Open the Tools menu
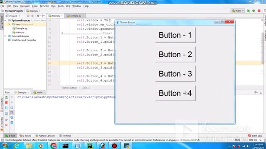This screenshot has height=149, width=266. 61,6
